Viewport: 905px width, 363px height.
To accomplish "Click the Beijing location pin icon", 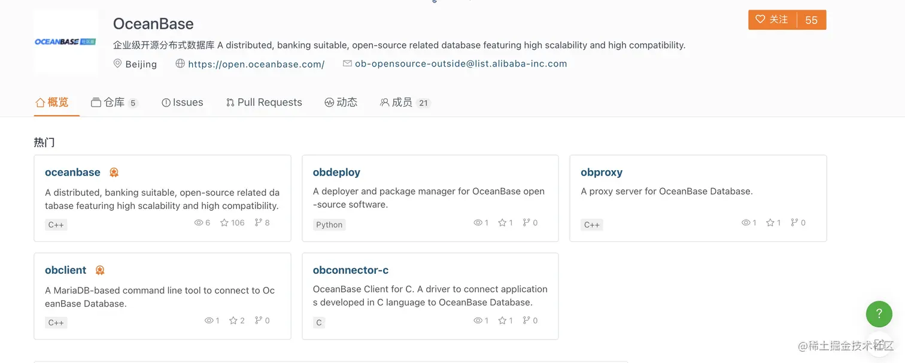I will pos(118,63).
